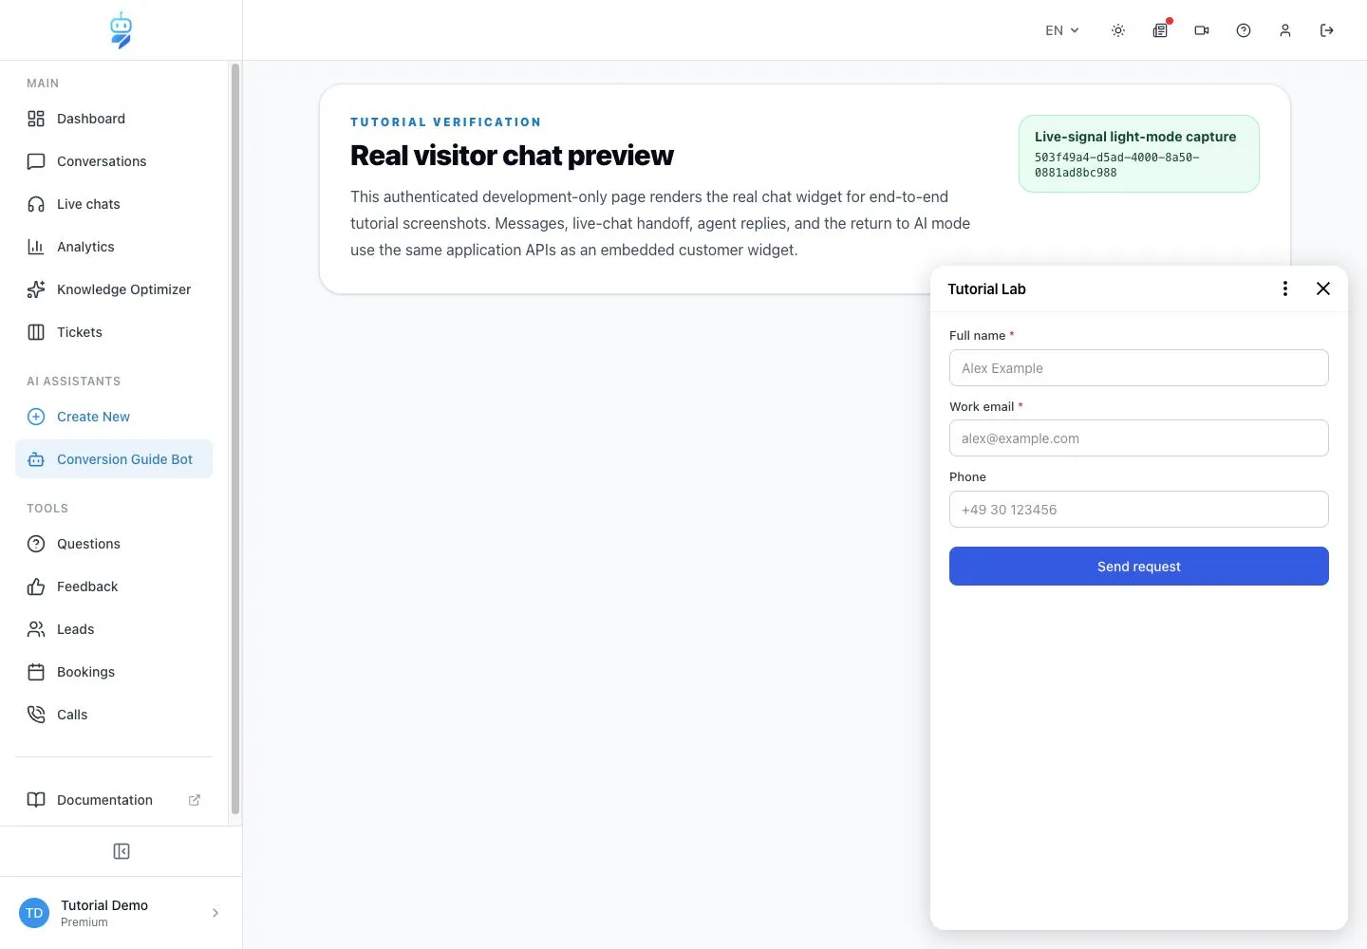Go to Dashboard
The width and height of the screenshot is (1367, 949).
pos(114,119)
